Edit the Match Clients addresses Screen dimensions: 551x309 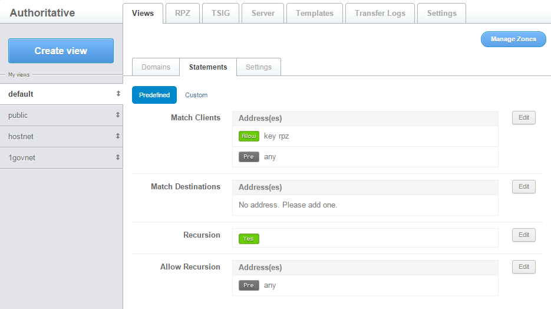[523, 117]
